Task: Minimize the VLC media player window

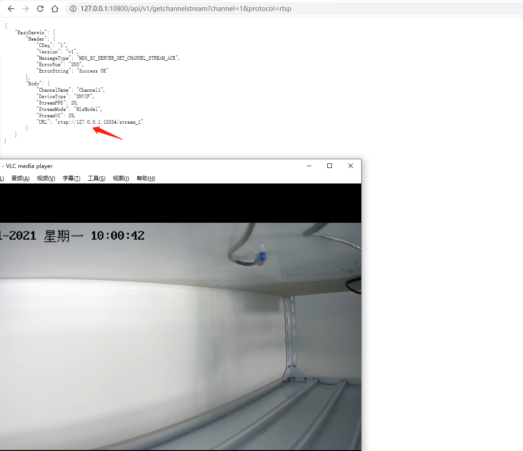Action: click(309, 166)
